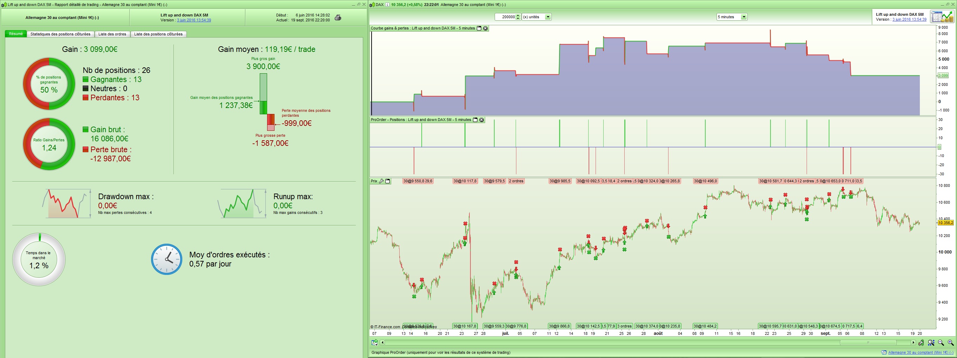Select the Liste des positions clôturées tab

click(158, 34)
